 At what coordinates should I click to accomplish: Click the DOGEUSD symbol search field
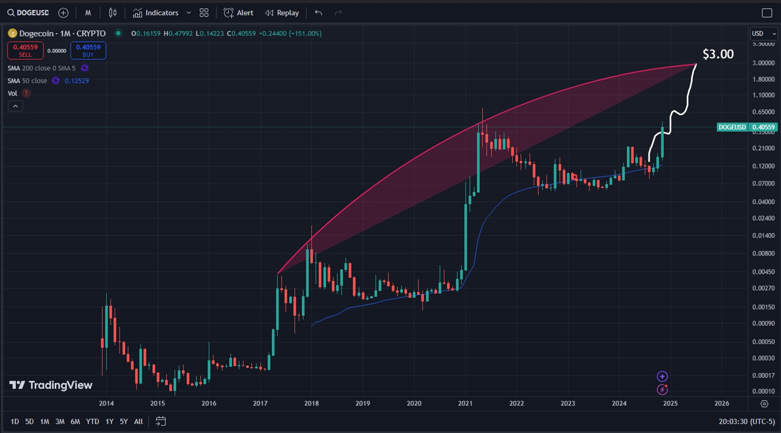coord(28,13)
